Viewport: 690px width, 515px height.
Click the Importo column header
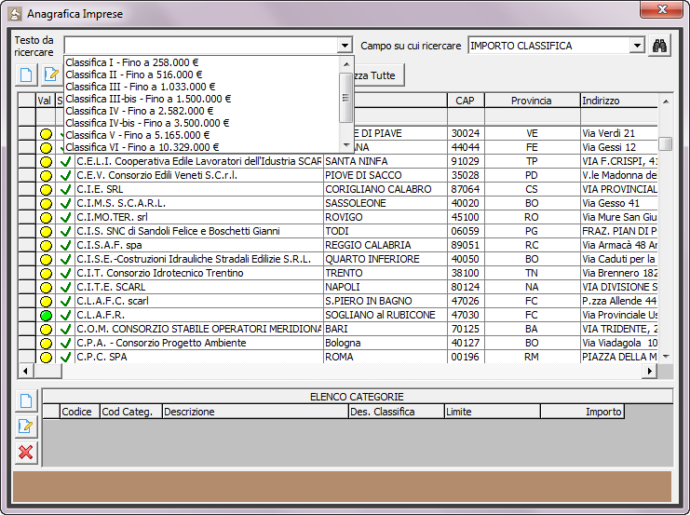583,412
